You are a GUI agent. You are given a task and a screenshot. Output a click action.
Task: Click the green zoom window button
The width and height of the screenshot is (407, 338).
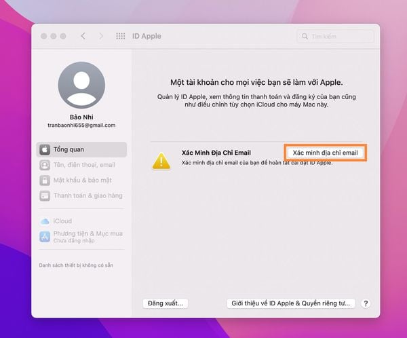[x=63, y=36]
